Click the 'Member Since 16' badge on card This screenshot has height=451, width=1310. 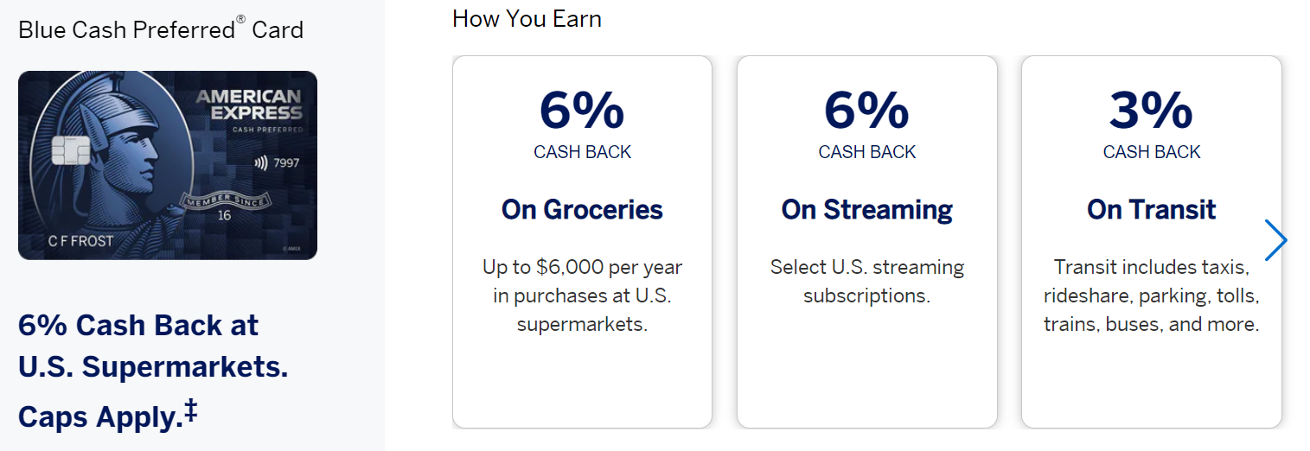224,207
